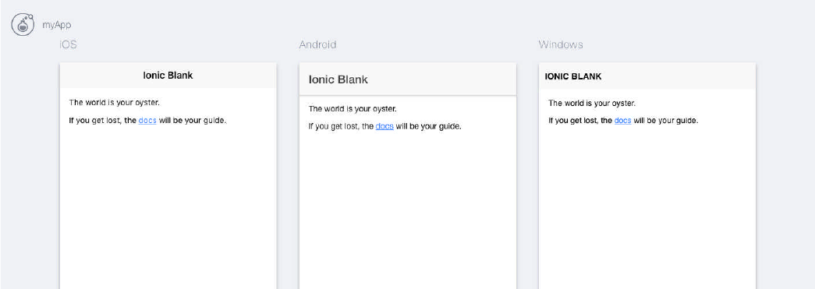Screen dimensions: 815x289
Task: Select the Android platform label
Action: 317,44
